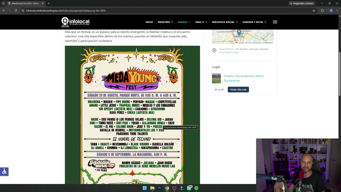Click the 'Lugar' section heading
341x192 pixels.
point(216,67)
